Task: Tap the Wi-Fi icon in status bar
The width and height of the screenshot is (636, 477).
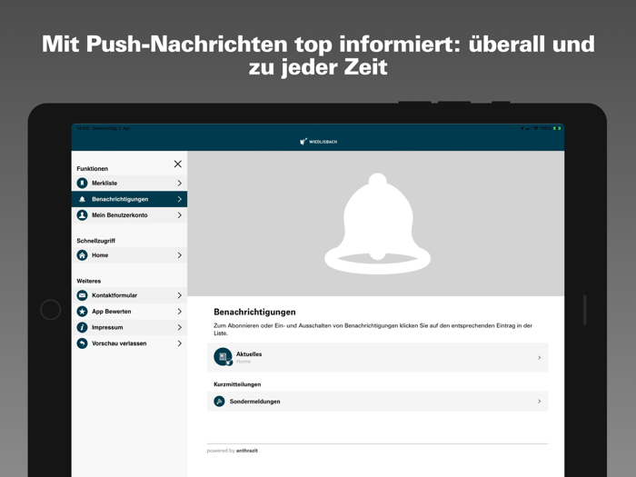Action: coord(535,128)
